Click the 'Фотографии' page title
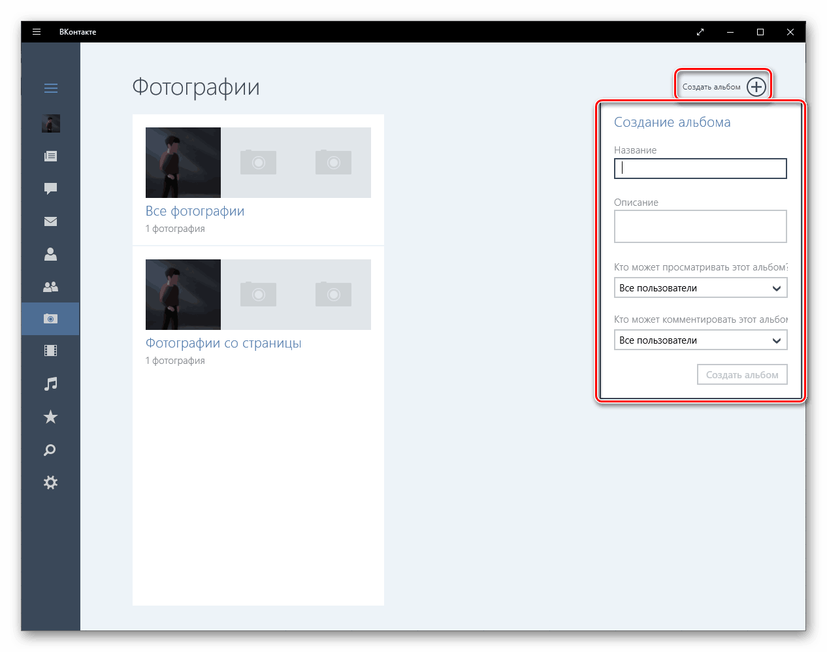 coord(196,87)
